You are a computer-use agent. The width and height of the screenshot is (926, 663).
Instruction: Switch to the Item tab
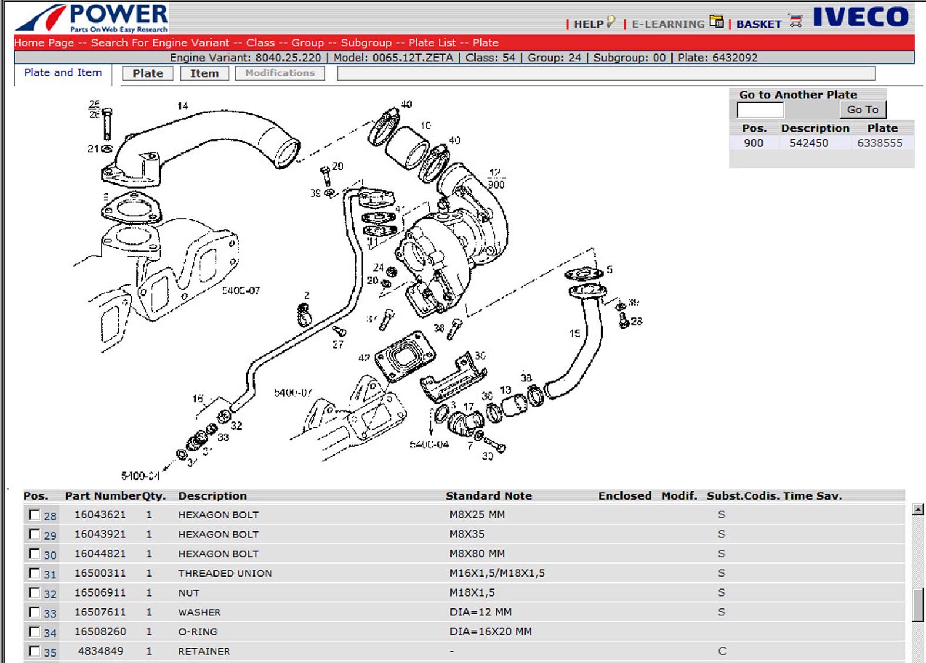click(x=204, y=73)
